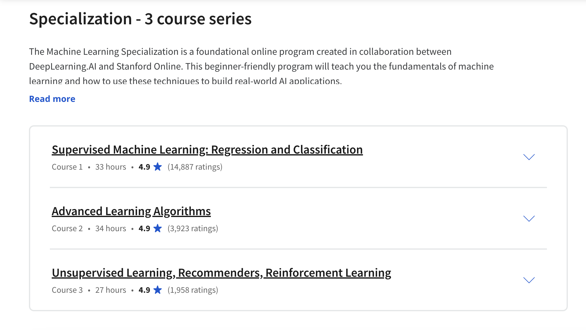Open Unsupervised Learning, Recommenders, Reinforcement Learning
Image resolution: width=586 pixels, height=330 pixels.
(x=221, y=272)
